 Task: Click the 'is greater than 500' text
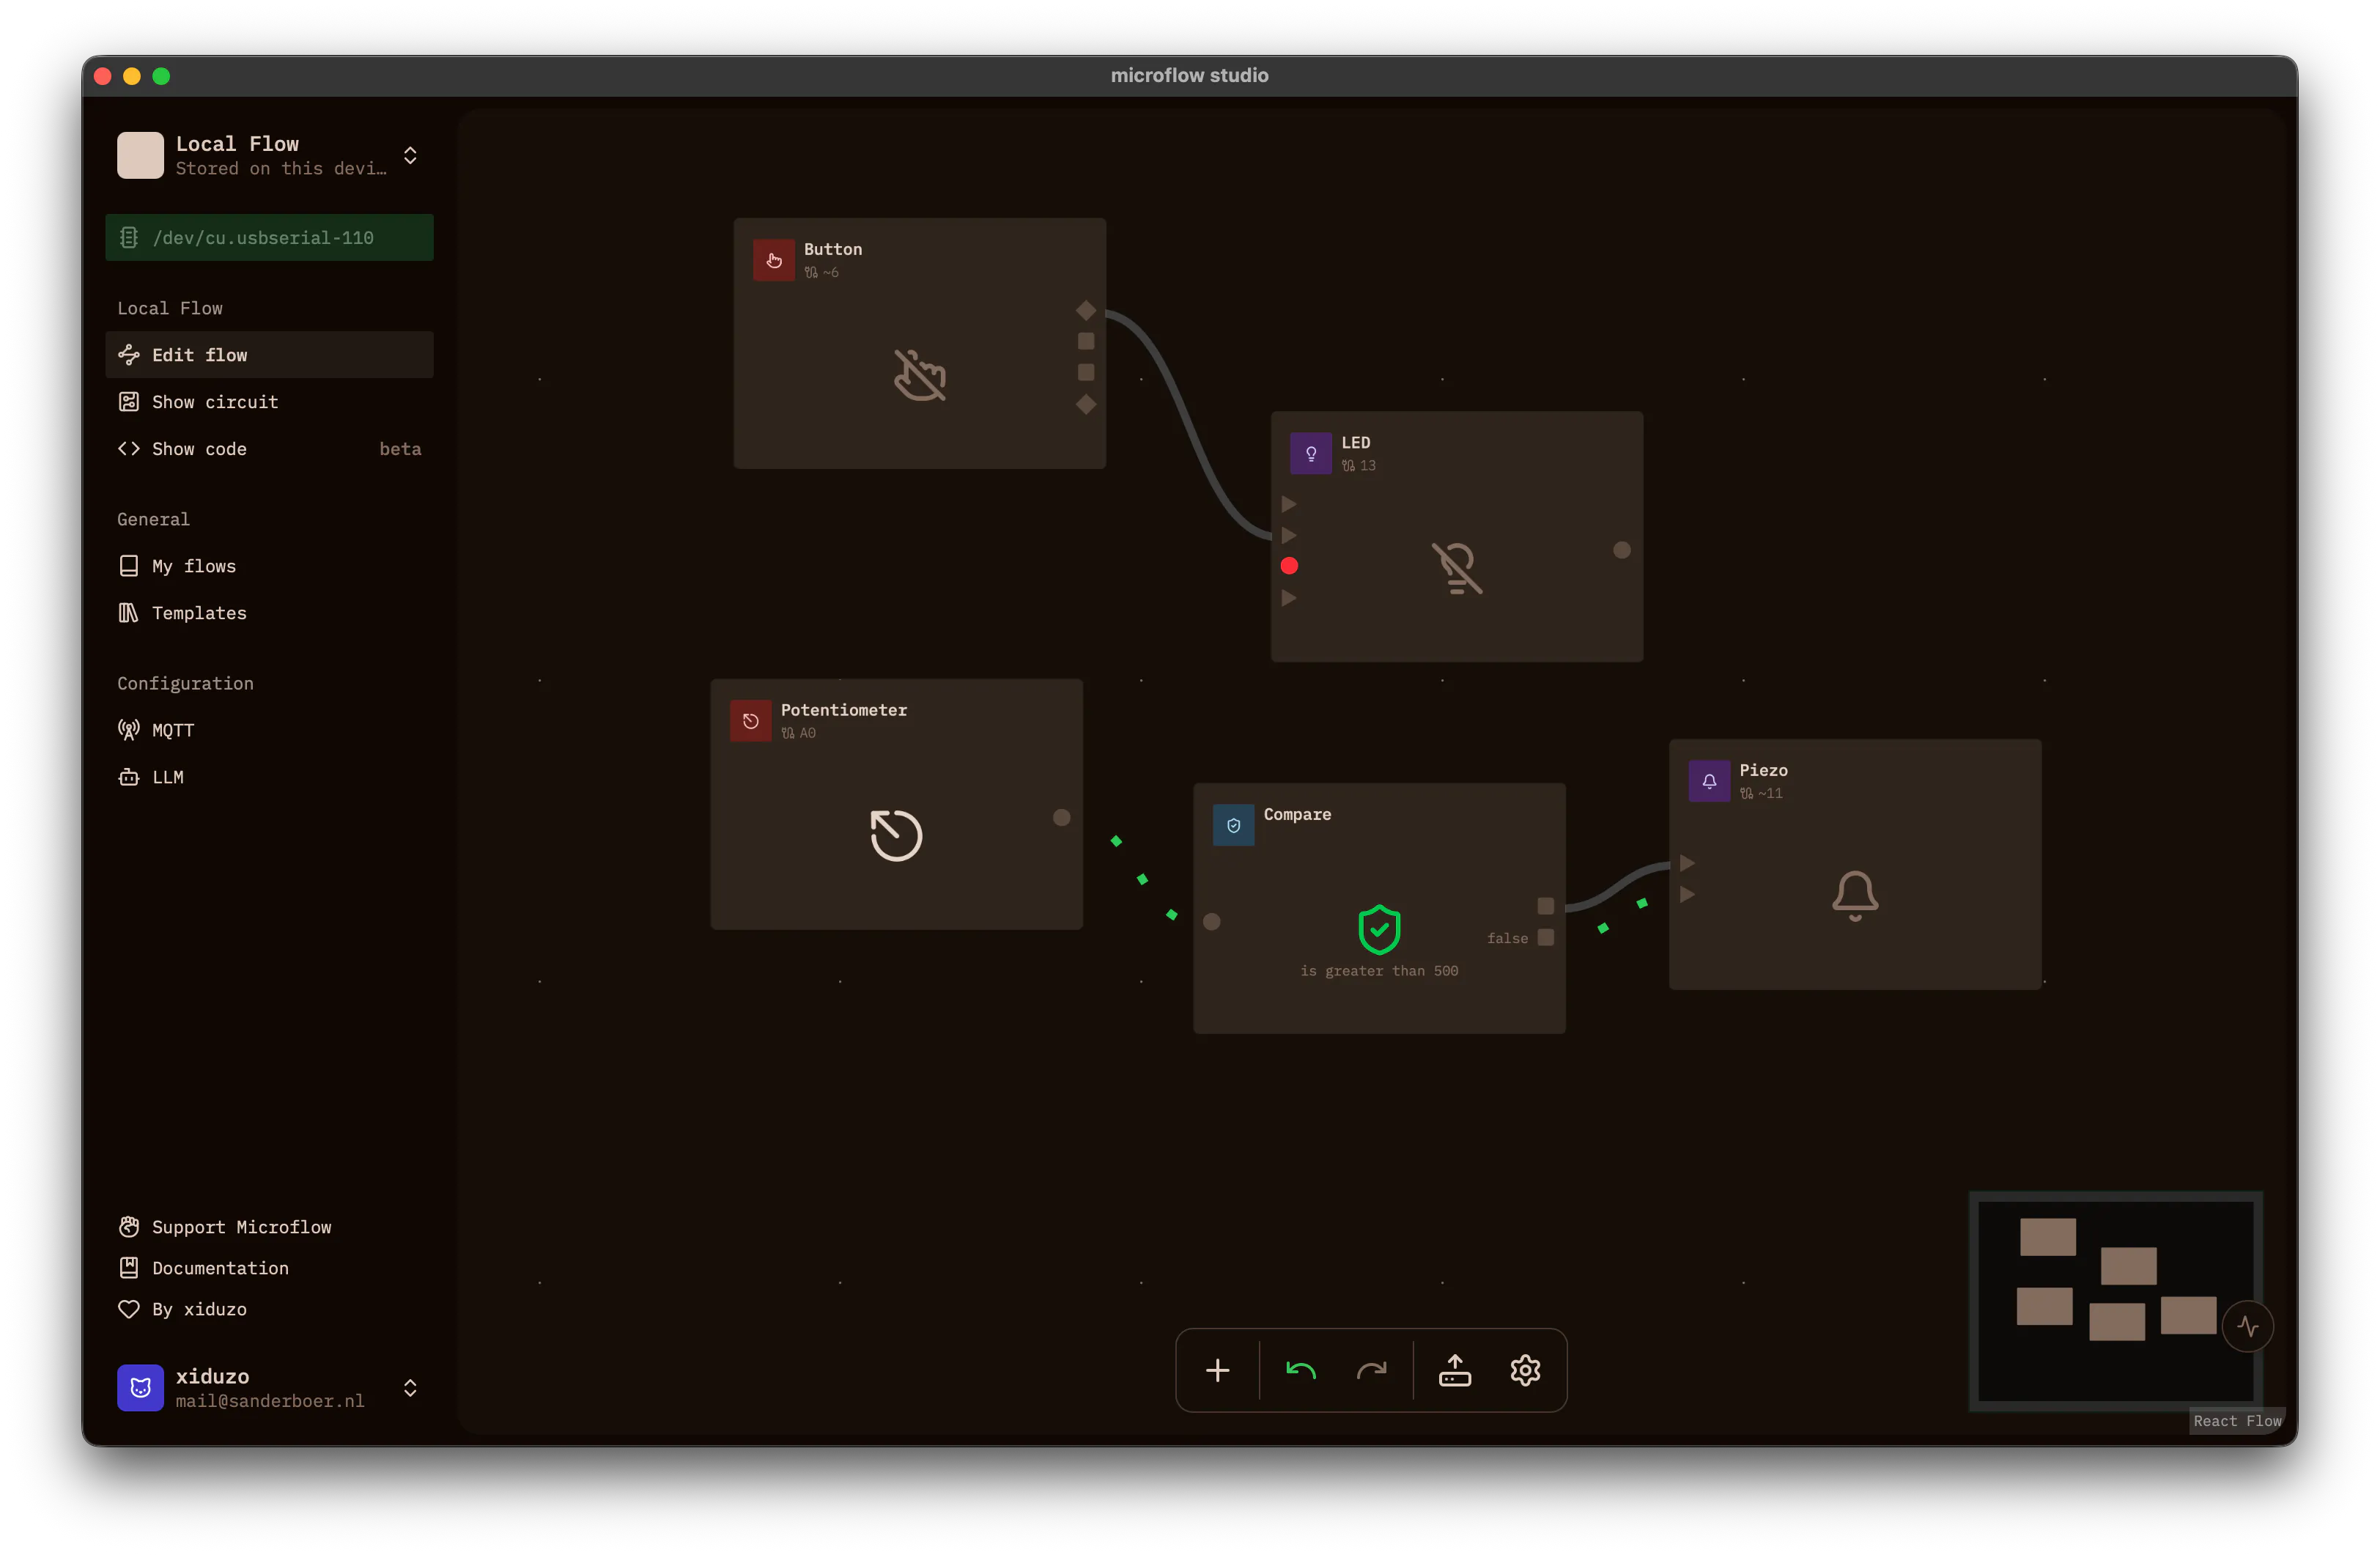coord(1379,971)
